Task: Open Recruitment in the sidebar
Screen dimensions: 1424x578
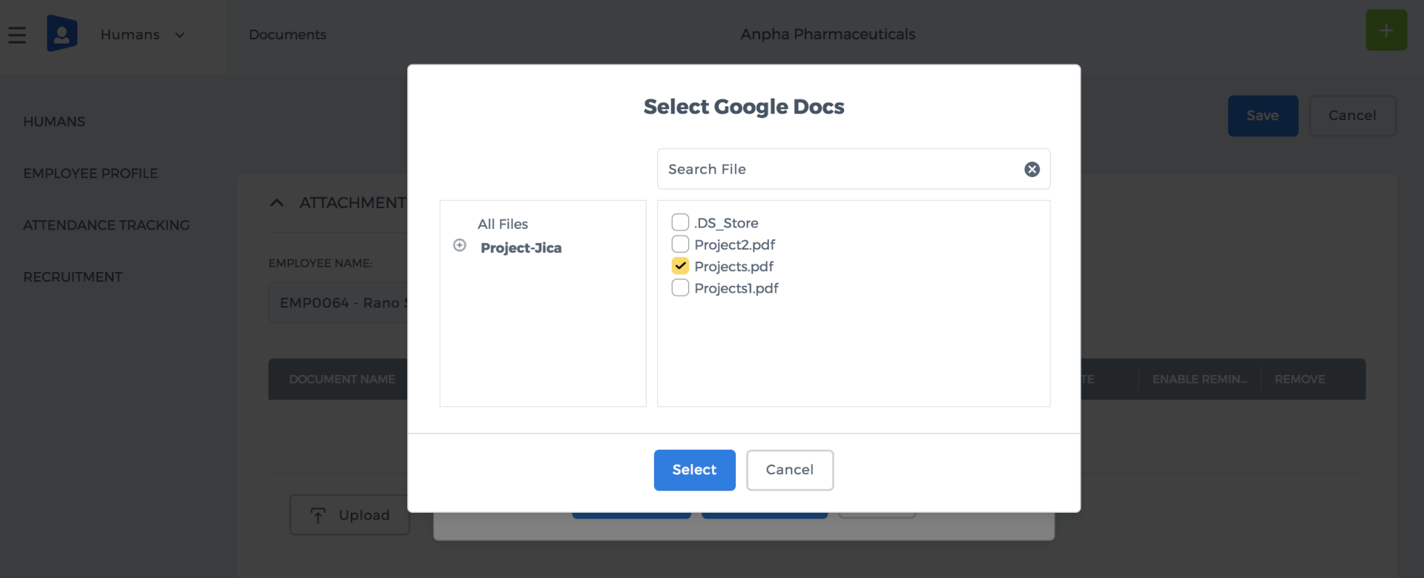Action: (x=73, y=277)
